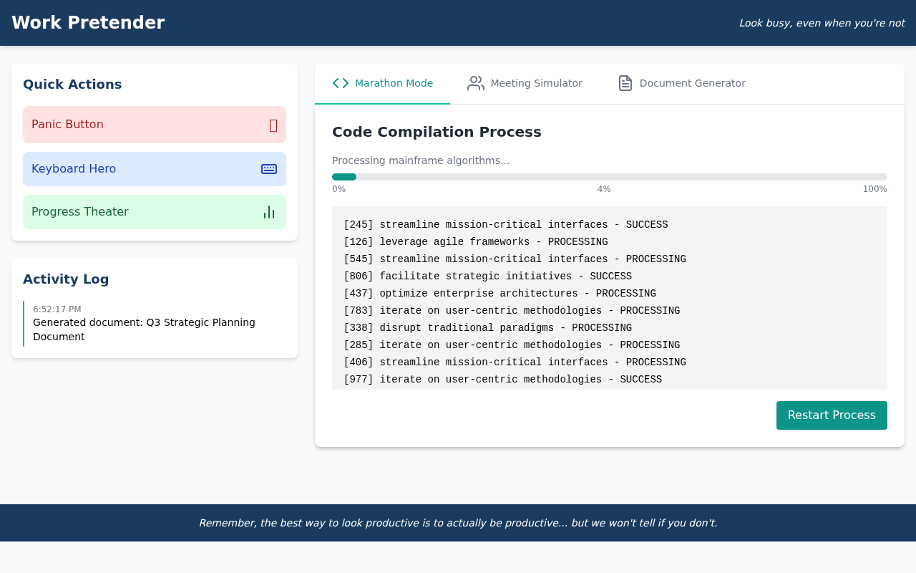Click the 6:52:17 PM activity timestamp

tap(57, 309)
